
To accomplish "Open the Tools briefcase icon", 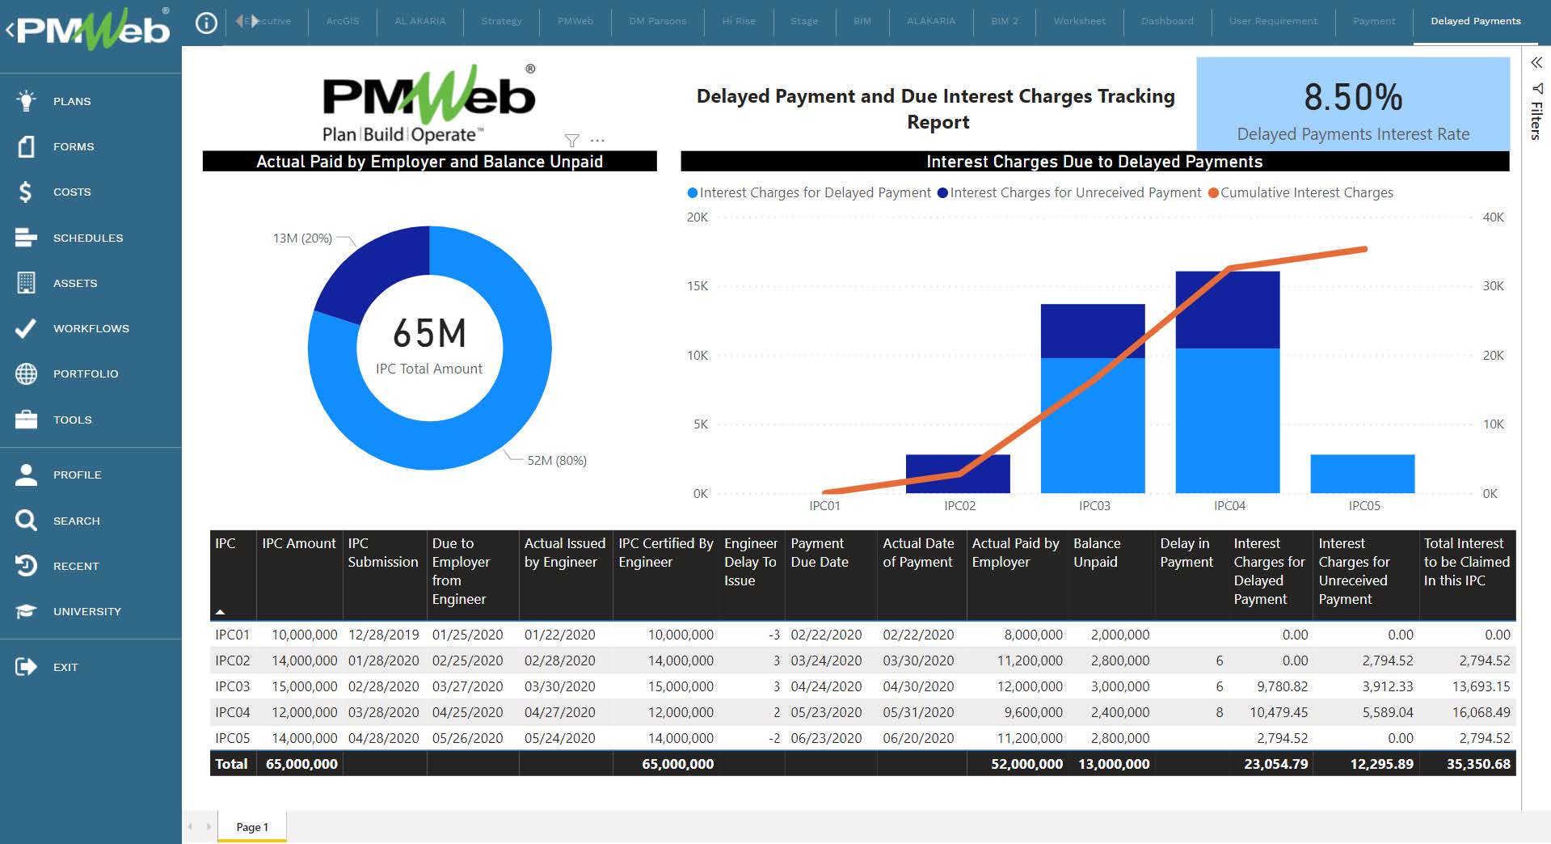I will [x=26, y=419].
